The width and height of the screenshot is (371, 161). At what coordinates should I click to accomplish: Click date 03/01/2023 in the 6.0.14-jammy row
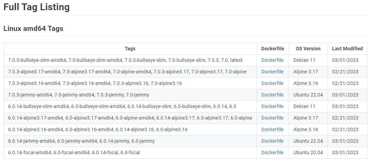pos(345,141)
